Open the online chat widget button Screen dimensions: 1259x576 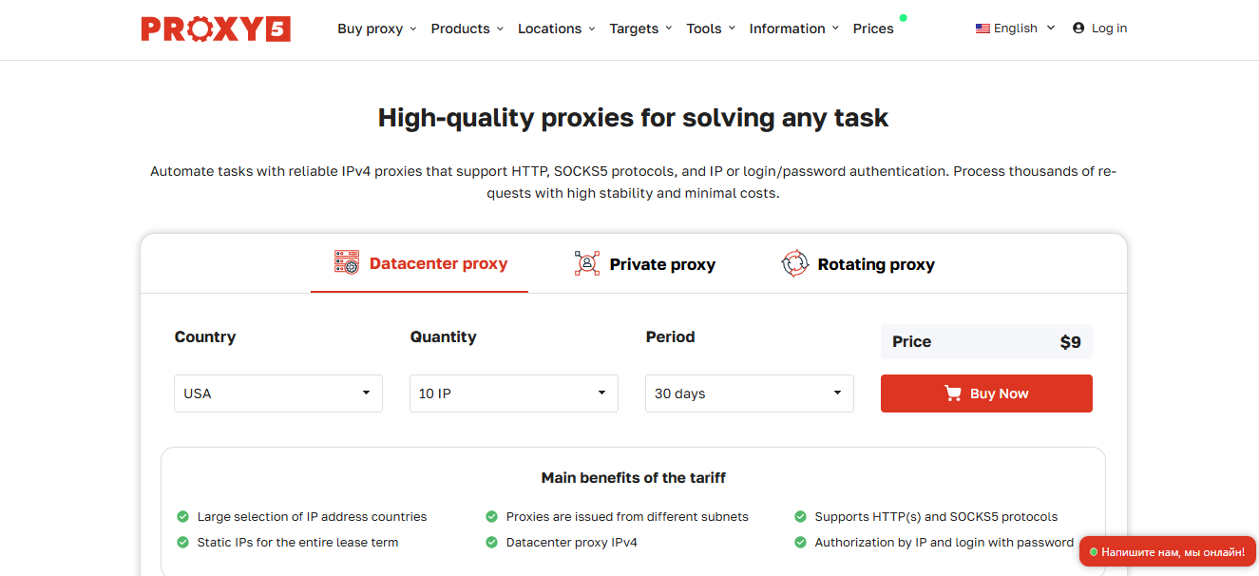click(1168, 551)
